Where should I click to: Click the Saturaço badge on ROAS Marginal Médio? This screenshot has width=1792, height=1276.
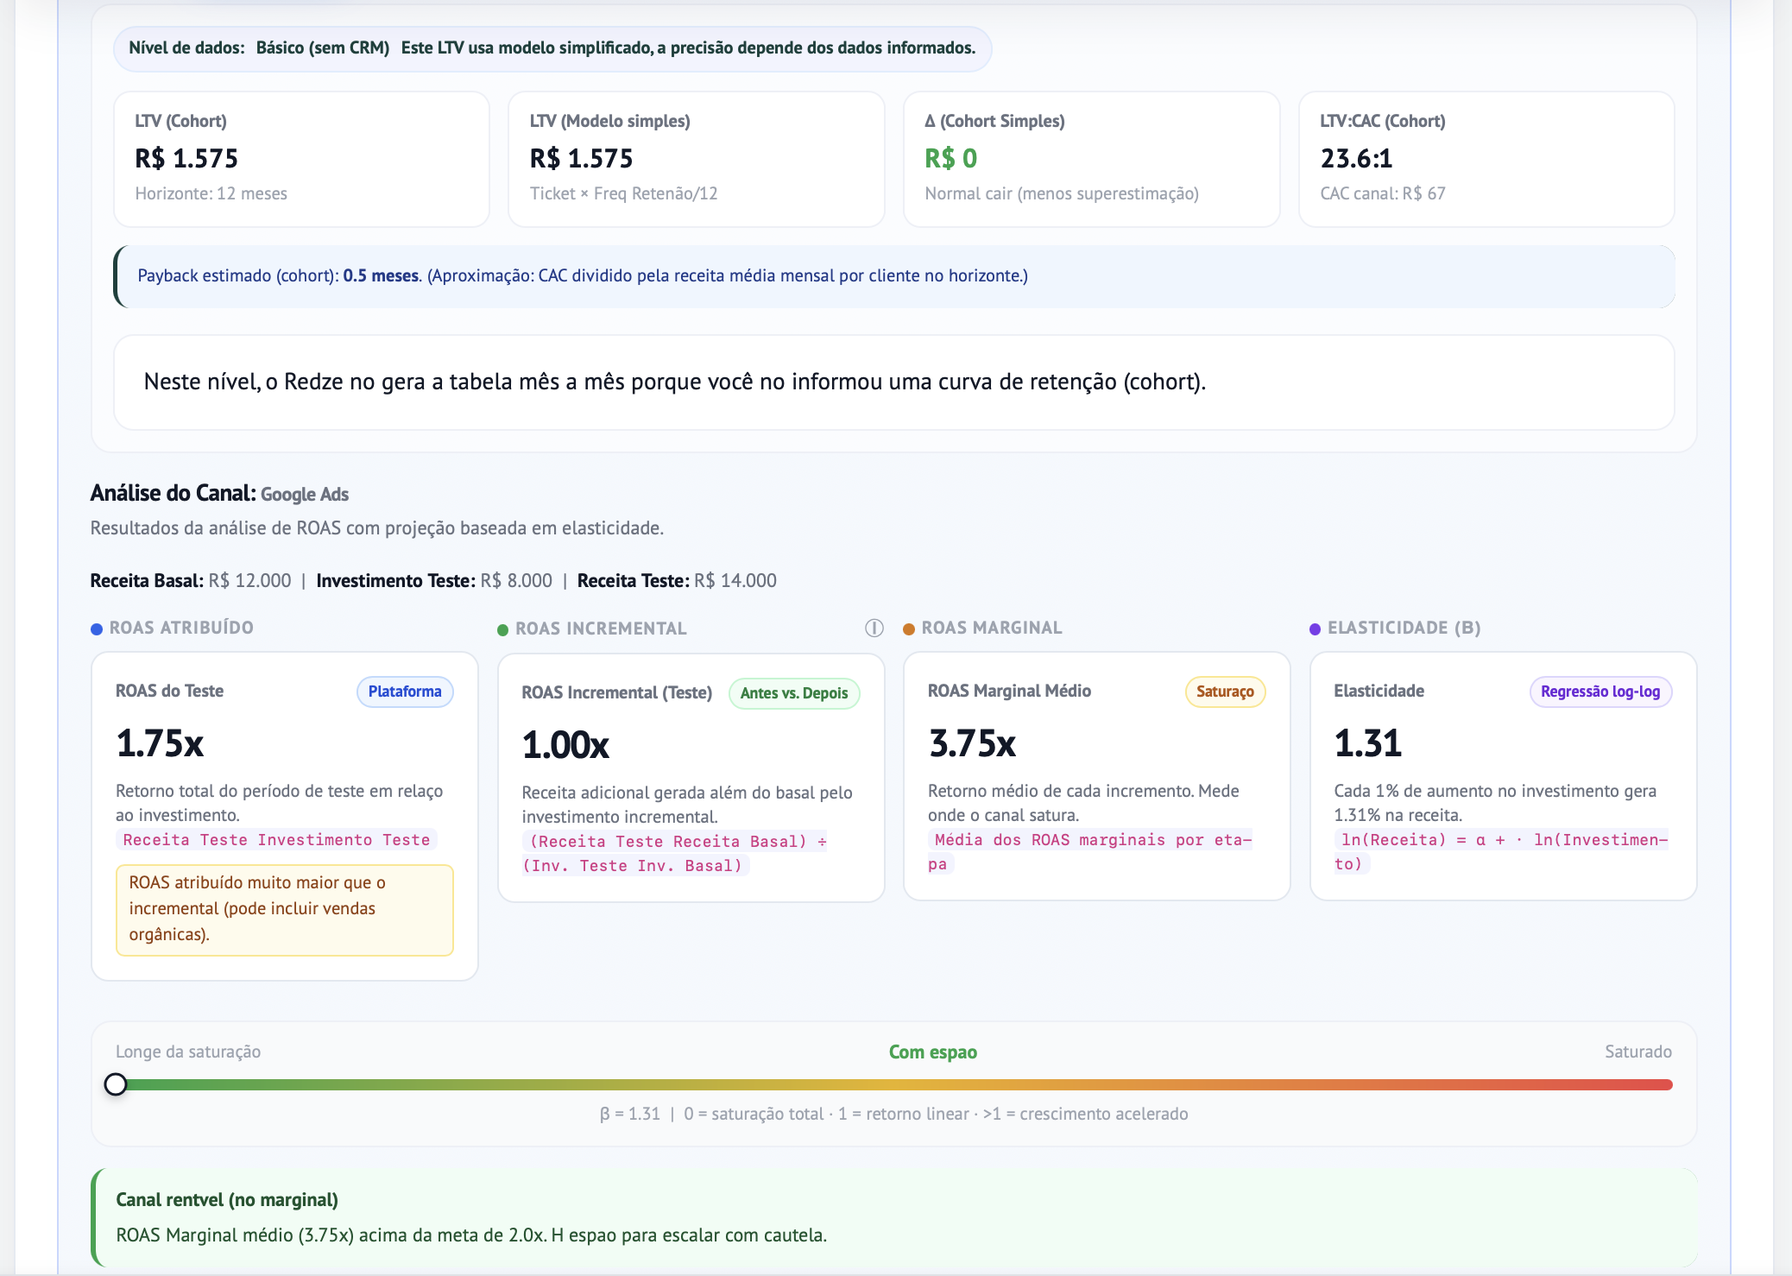pos(1224,692)
